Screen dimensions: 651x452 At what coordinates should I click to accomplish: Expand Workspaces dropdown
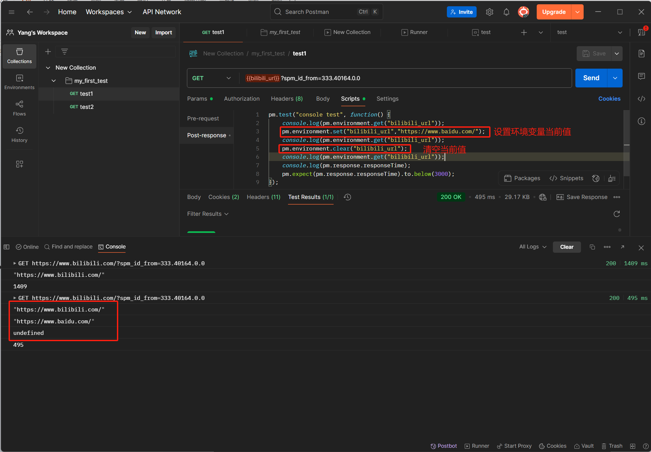(109, 12)
